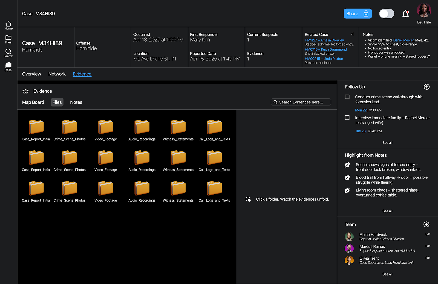Screen dimensions: 438x284
Task: Open Det. Hale profile avatar
Action: click(424, 10)
